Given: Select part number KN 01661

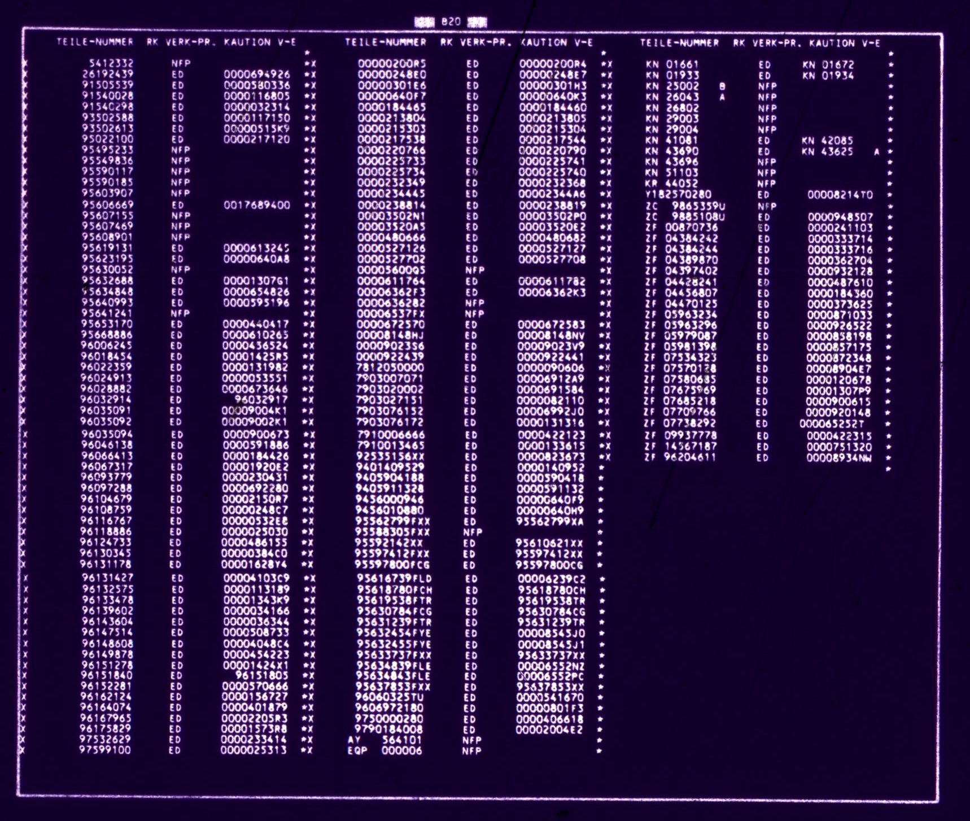Looking at the screenshot, I should pos(672,65).
